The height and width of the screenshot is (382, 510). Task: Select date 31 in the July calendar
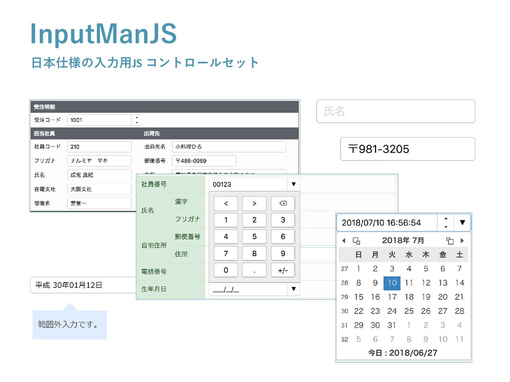(392, 325)
